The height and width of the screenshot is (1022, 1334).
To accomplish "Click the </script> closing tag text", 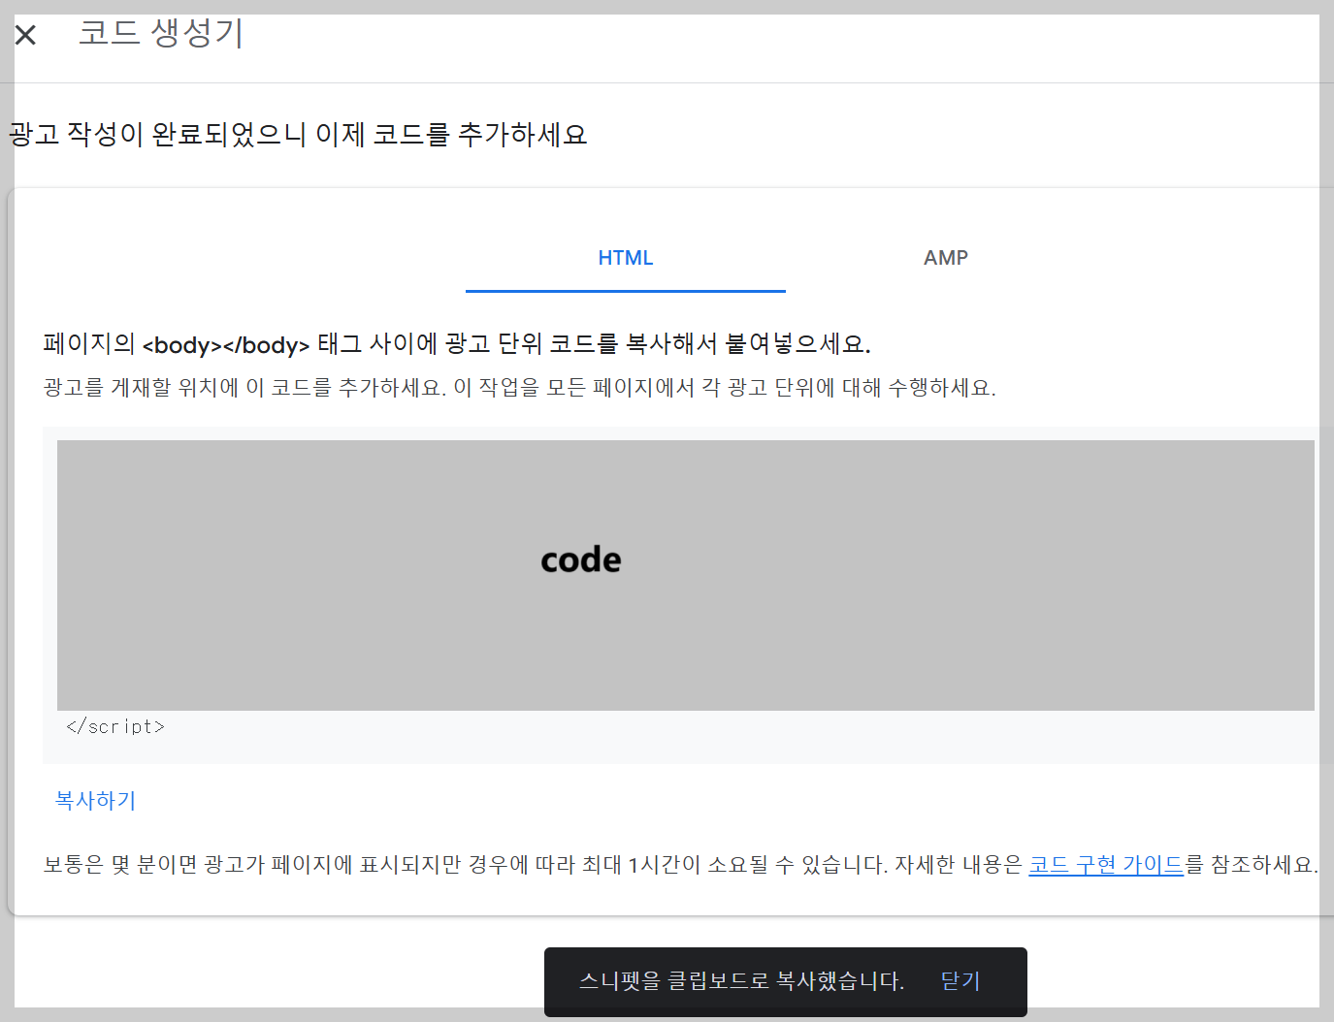I will tap(115, 726).
